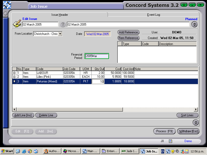Click Add Line [Ins] to insert a line
Viewport: 207px width, 155px height.
click(23, 115)
